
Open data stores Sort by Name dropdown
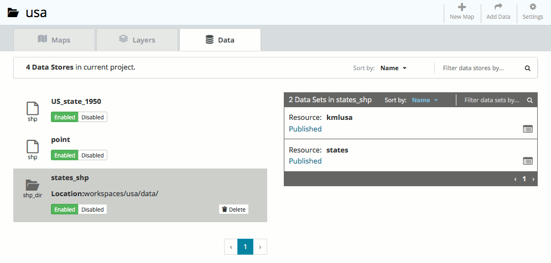(393, 69)
